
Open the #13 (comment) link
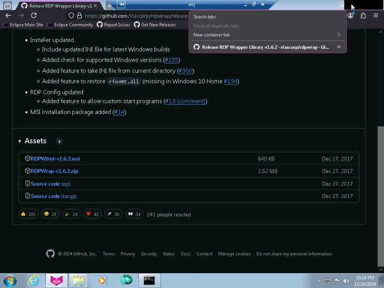tap(185, 101)
